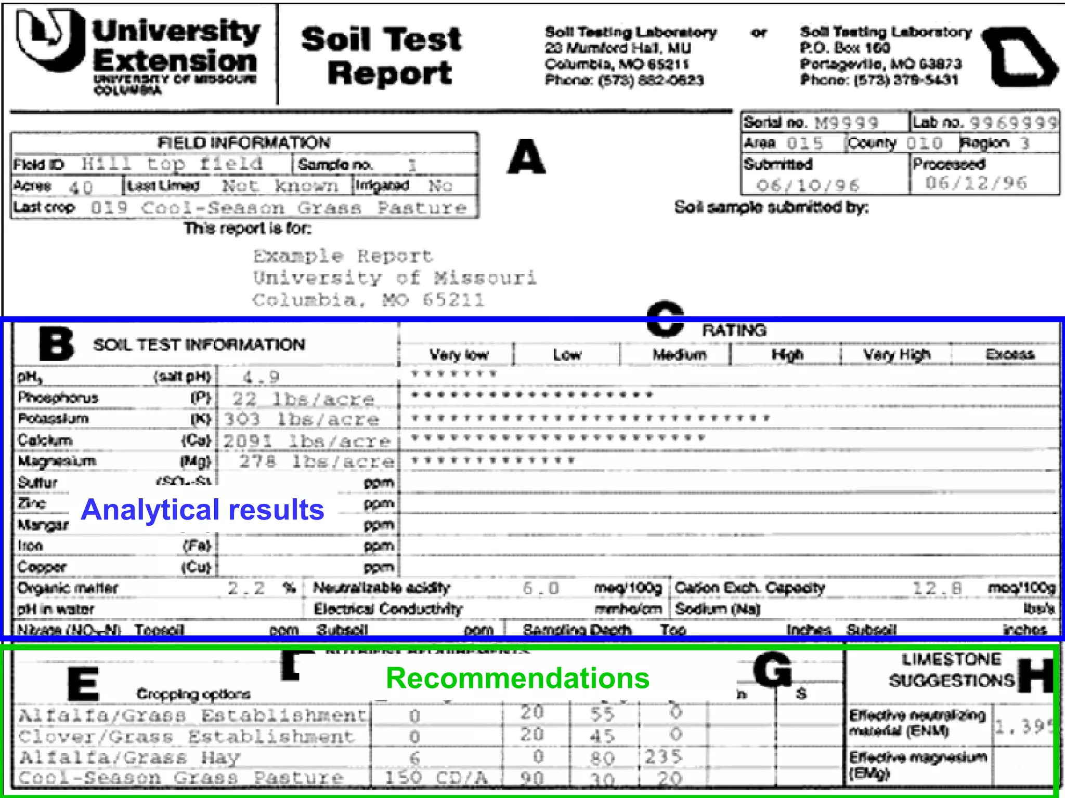Click the salt pH value 4.9
Image resolution: width=1065 pixels, height=798 pixels.
(261, 377)
